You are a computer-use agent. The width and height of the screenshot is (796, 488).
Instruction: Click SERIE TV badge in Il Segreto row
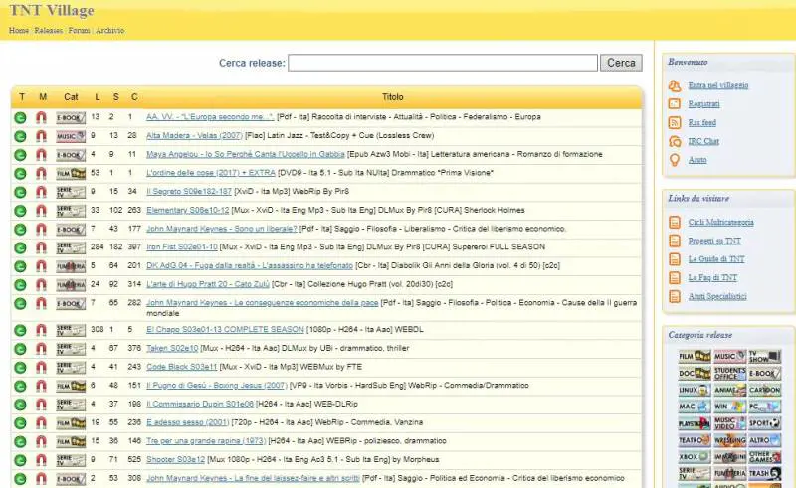(x=71, y=192)
